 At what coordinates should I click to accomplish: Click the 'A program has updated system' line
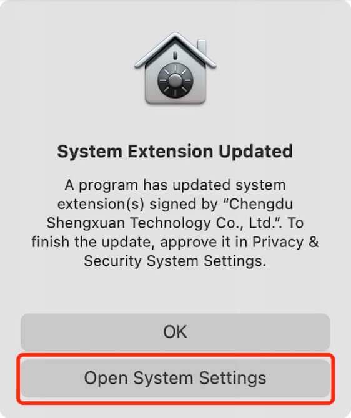click(175, 185)
